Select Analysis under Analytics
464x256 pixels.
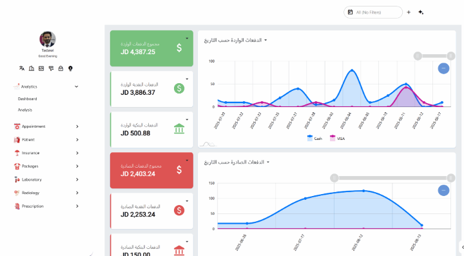pyautogui.click(x=25, y=110)
